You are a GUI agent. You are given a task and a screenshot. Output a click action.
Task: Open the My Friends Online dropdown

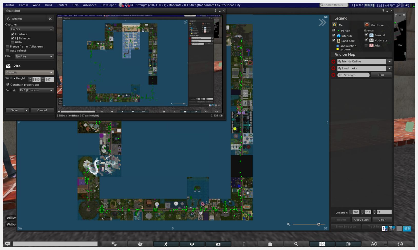pos(390,61)
